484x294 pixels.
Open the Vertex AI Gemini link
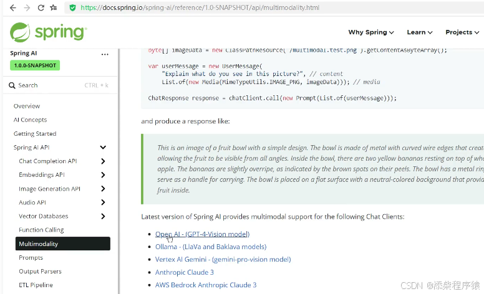coord(223,259)
